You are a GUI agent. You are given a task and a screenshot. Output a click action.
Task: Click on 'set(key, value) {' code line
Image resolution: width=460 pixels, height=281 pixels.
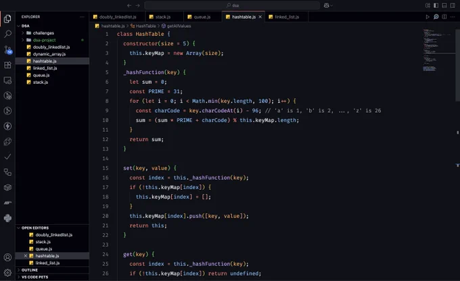(149, 168)
